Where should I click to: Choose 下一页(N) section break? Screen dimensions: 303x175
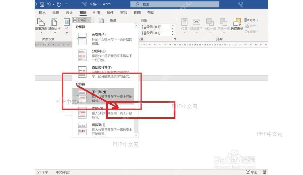coord(103,96)
